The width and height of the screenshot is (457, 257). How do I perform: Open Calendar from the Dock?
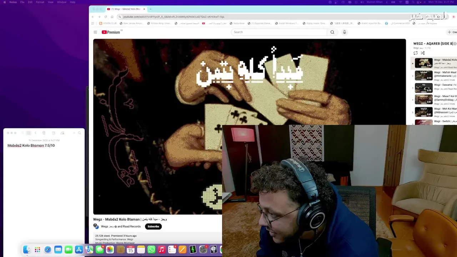(130, 250)
